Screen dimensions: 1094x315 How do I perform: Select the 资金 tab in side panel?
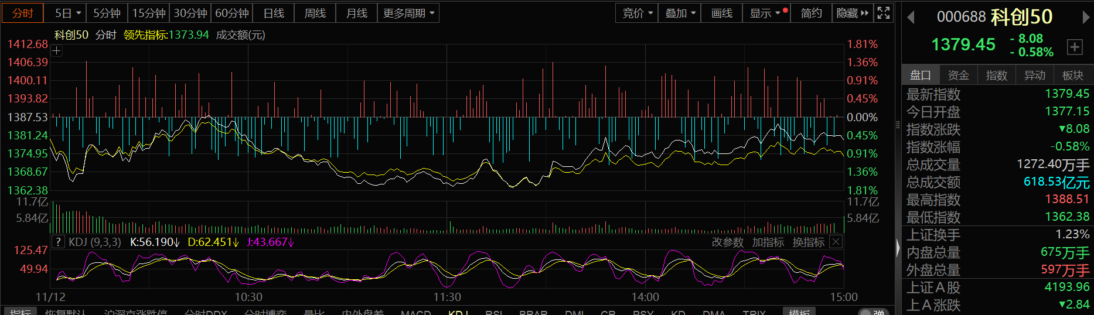coord(958,75)
